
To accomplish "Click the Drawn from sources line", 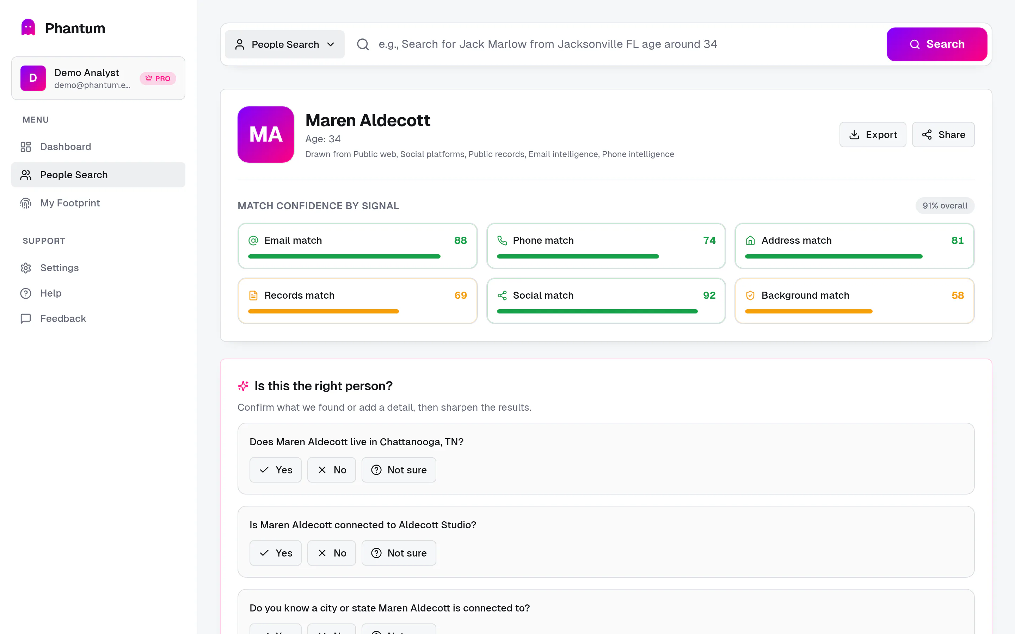I will [490, 154].
